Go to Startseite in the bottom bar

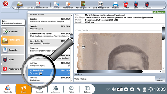pos(8,89)
